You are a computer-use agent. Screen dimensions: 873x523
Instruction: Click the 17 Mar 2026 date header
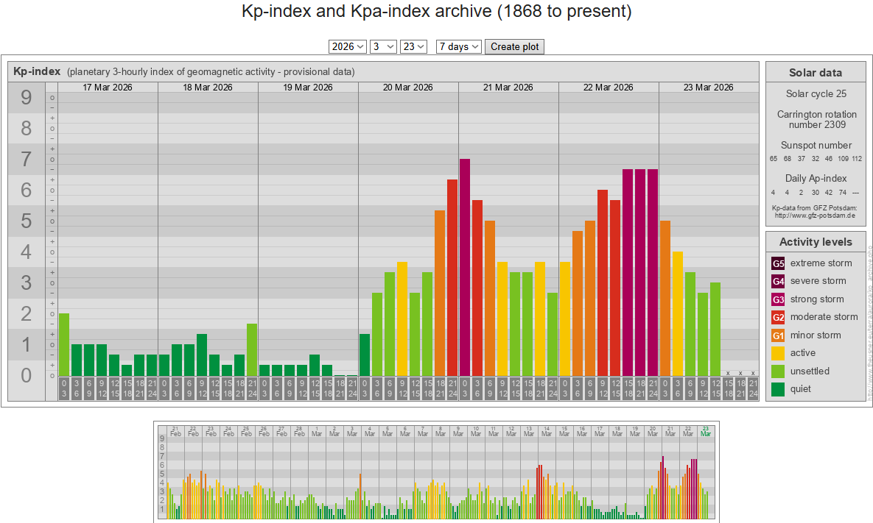pos(108,88)
